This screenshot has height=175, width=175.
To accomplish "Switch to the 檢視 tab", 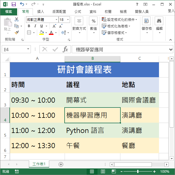I will pyautogui.click(x=123, y=12).
